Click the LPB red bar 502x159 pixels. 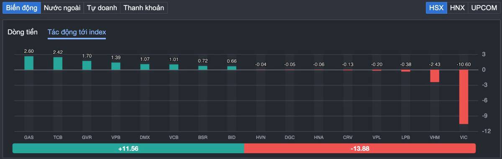406,71
